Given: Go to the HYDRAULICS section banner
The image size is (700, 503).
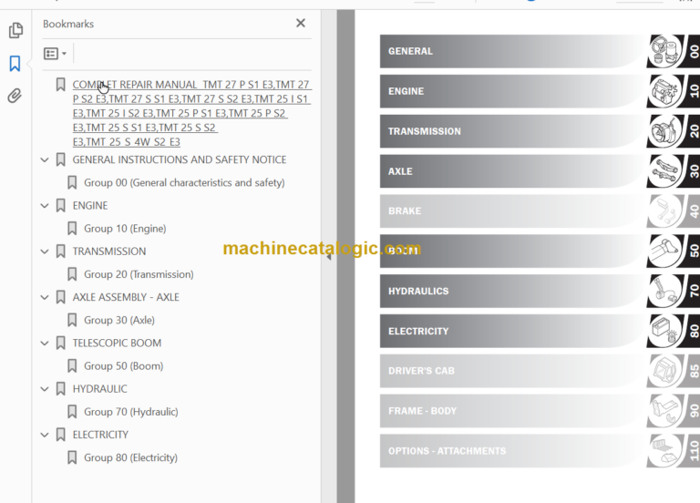Looking at the screenshot, I should [x=512, y=291].
